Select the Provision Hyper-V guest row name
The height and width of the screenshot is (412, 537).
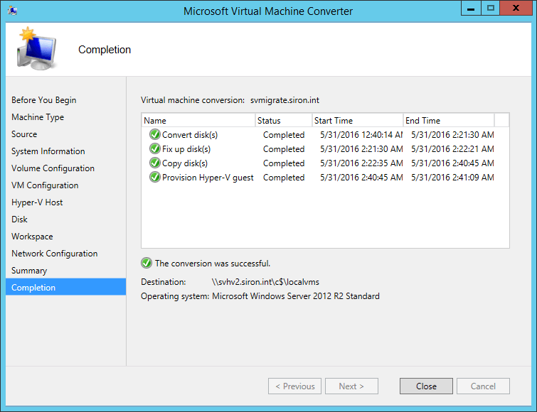[208, 178]
